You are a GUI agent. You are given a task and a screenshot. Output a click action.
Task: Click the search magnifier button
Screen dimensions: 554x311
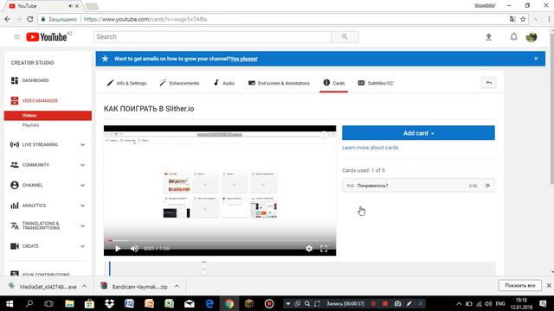(345, 36)
